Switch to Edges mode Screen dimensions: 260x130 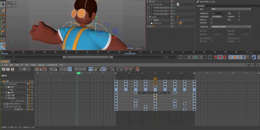click(x=3, y=27)
